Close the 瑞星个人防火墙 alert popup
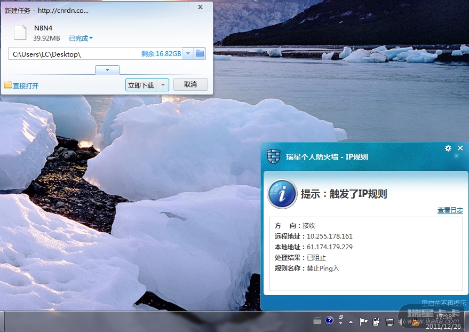 (x=460, y=148)
